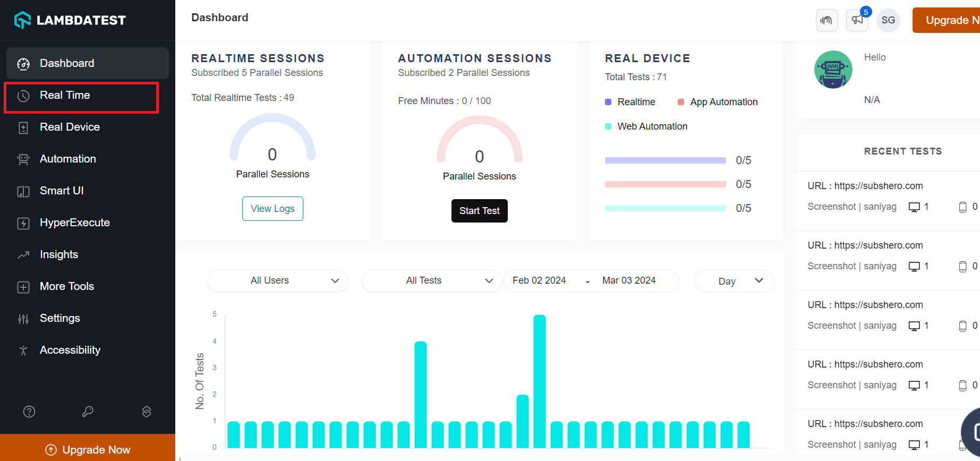This screenshot has width=980, height=461.
Task: Open the help question mark icon
Action: tap(29, 412)
